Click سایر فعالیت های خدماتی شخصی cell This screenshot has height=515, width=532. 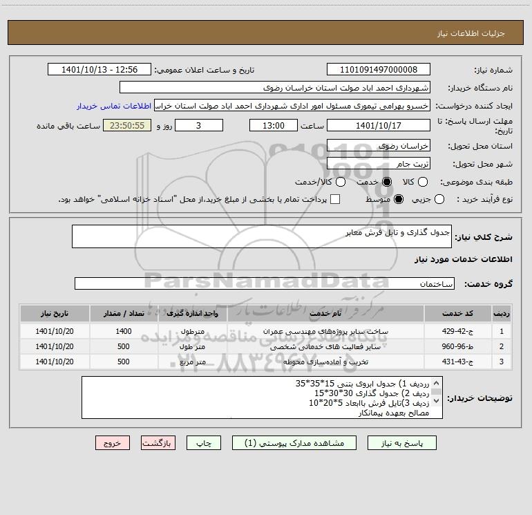[x=325, y=346]
